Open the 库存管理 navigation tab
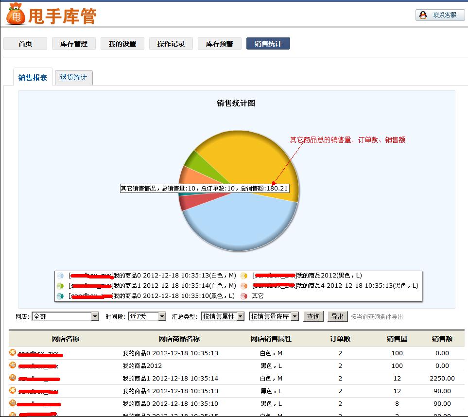Viewport: 468px width, 417px height. (74, 44)
